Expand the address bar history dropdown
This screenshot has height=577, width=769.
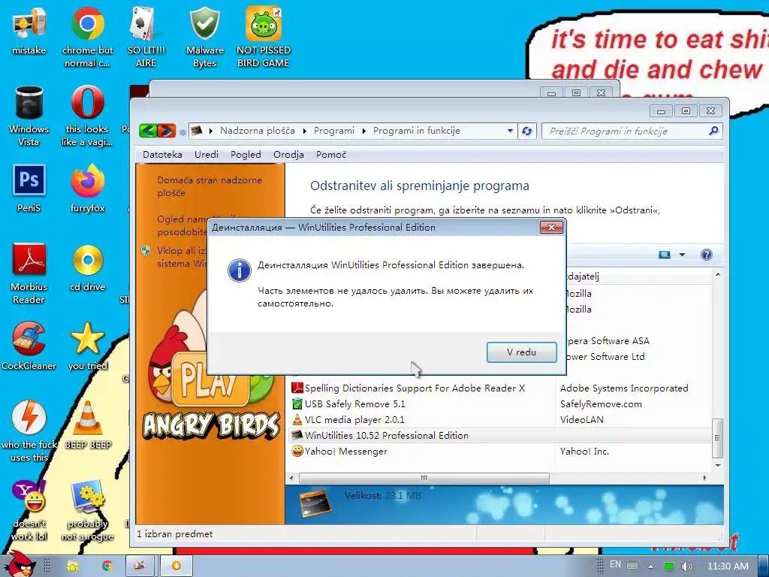(510, 131)
